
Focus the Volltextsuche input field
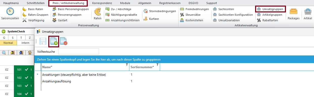point(79,51)
